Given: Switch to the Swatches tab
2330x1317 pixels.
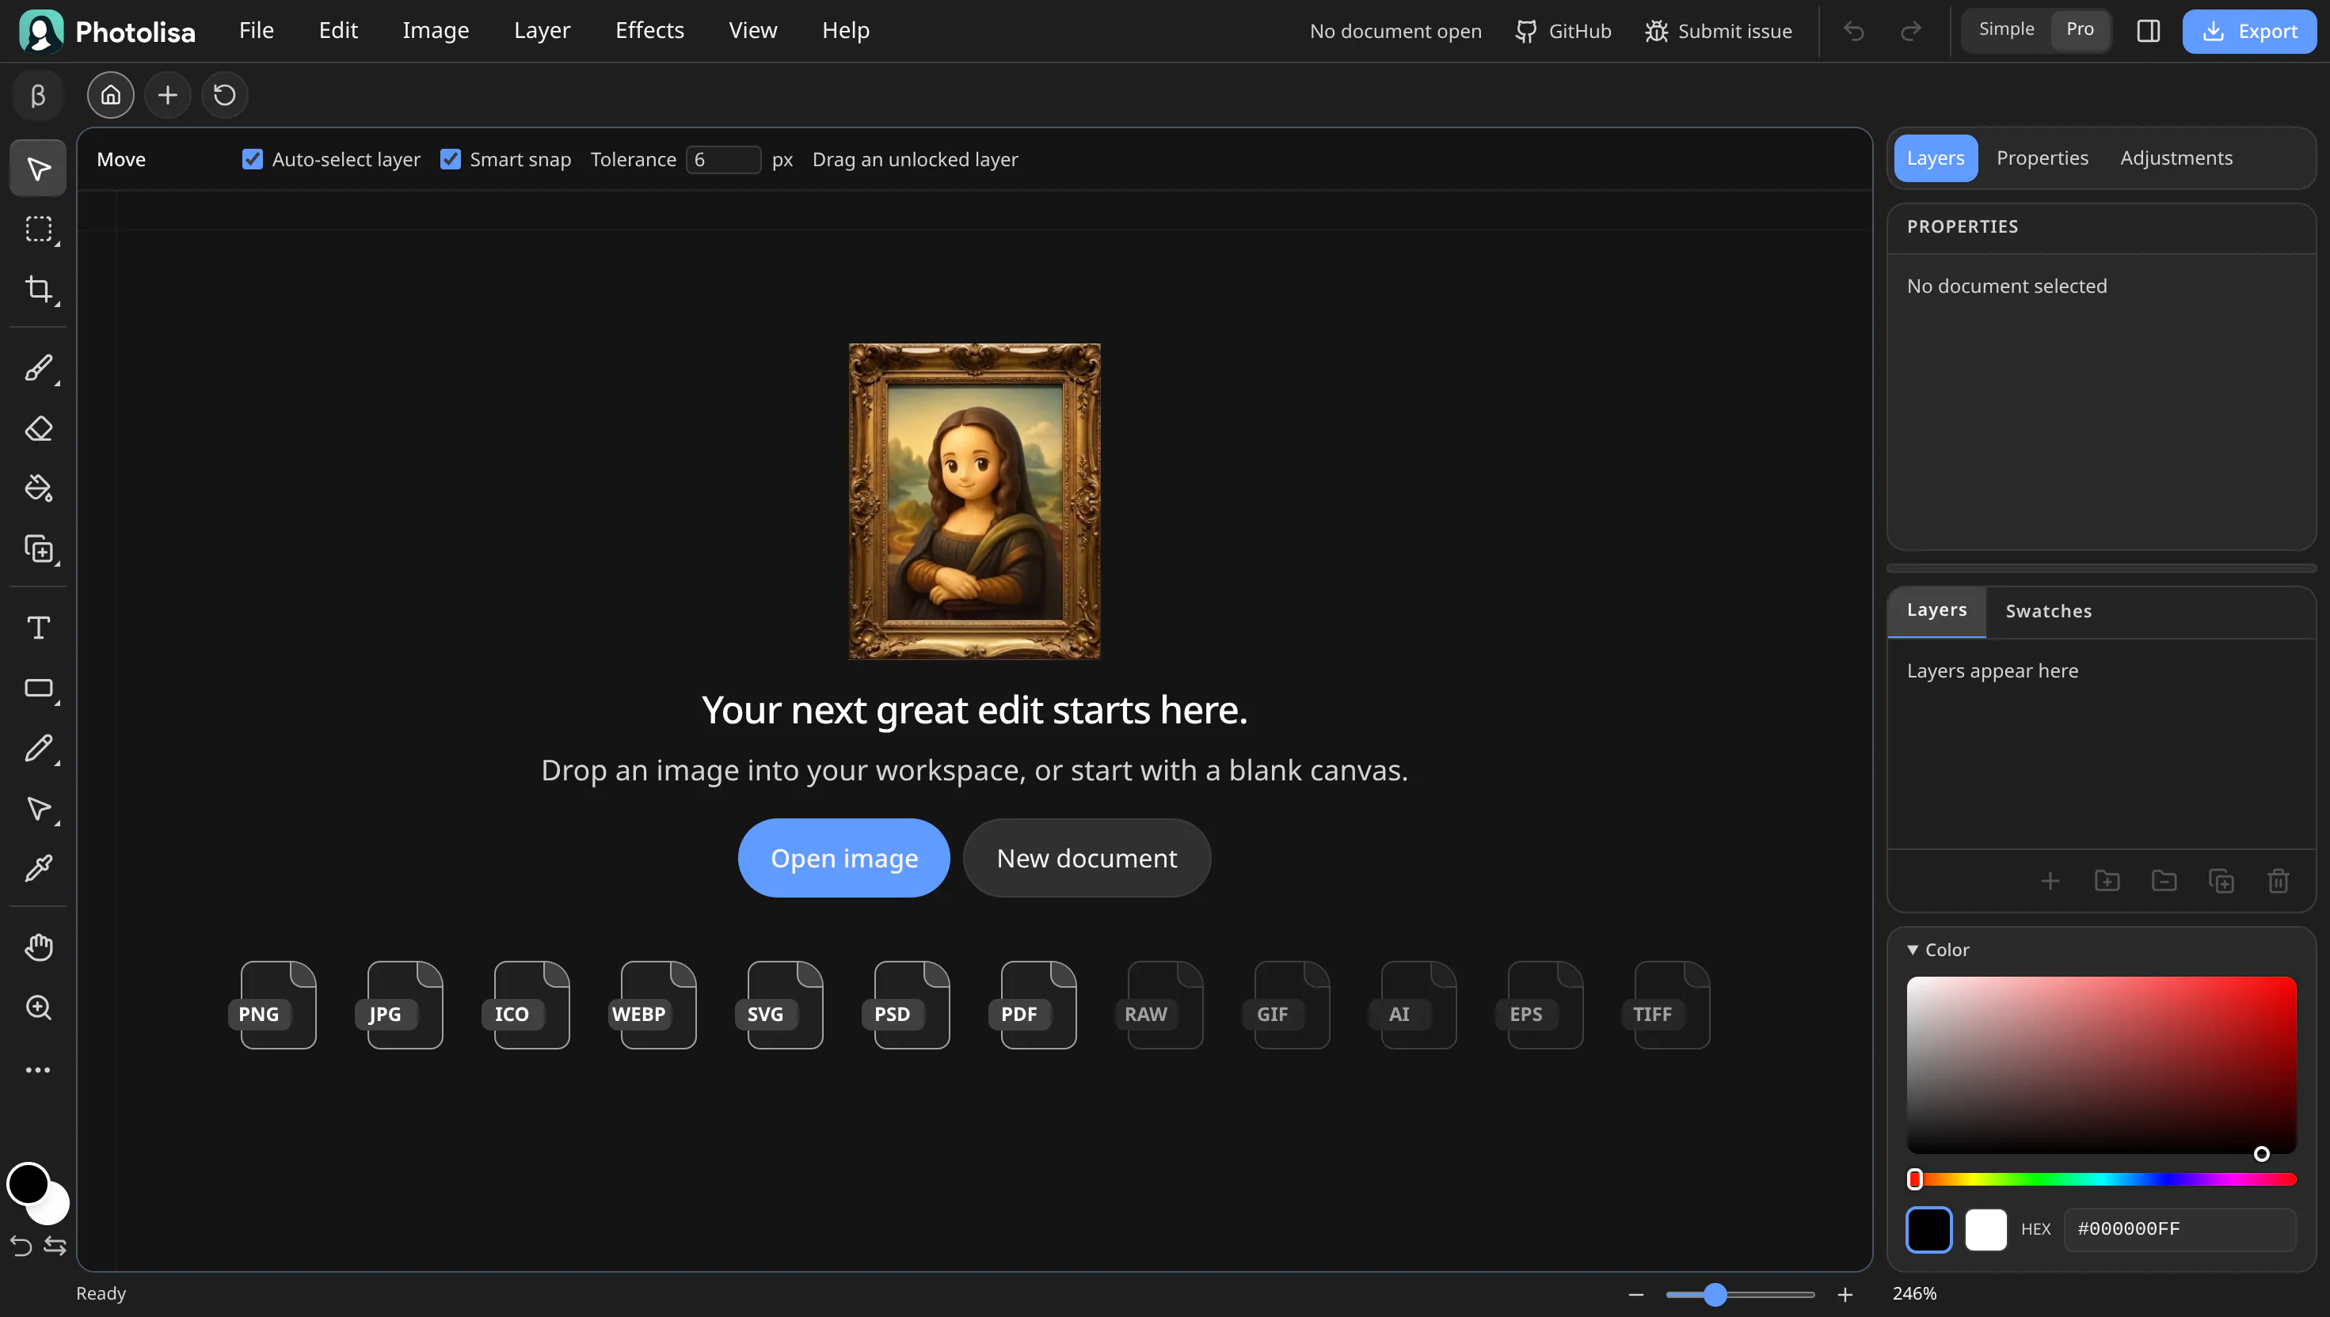Looking at the screenshot, I should click(2049, 612).
